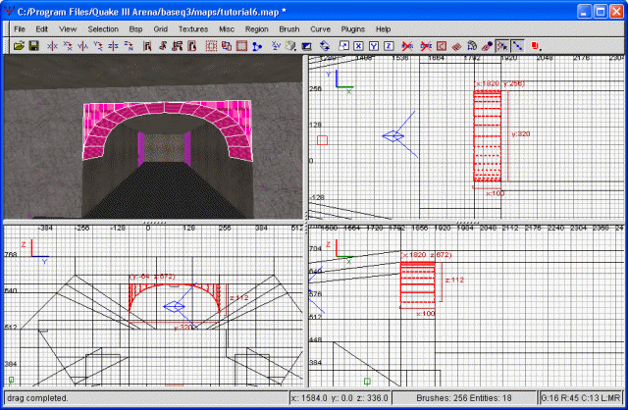The width and height of the screenshot is (628, 410).
Task: Open the Region menu
Action: [257, 29]
